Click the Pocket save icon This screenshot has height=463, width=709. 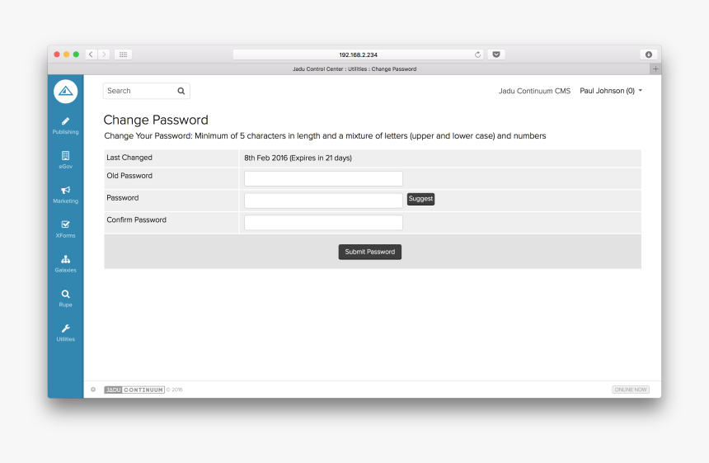click(x=496, y=54)
